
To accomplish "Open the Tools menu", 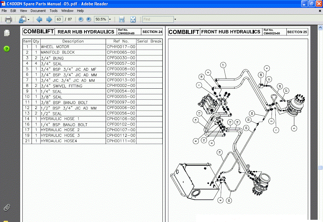I will click(x=53, y=10).
